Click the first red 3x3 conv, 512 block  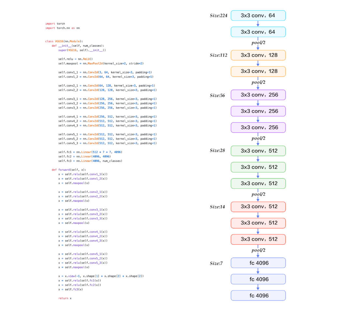pos(258,207)
